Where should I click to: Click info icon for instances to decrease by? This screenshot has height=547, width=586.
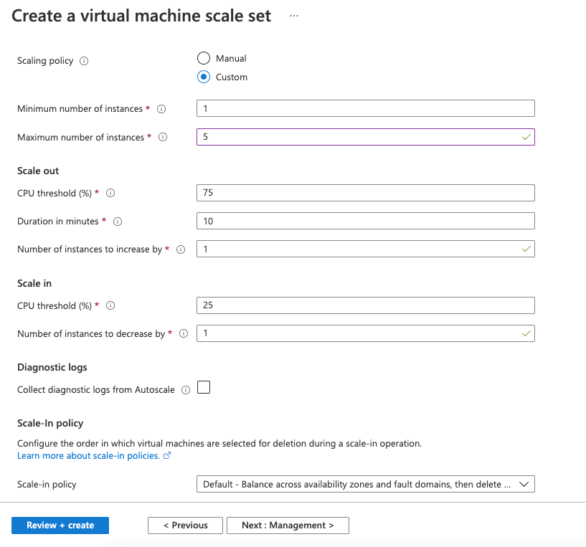(x=184, y=333)
